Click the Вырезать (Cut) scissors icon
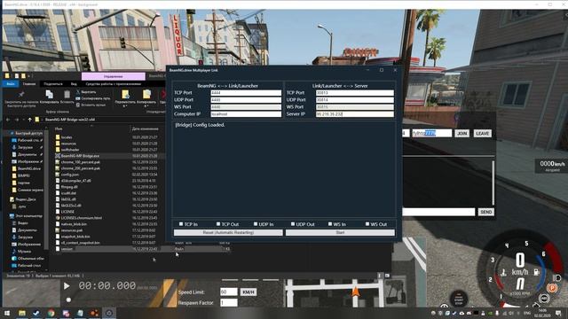The height and width of the screenshot is (319, 568). coord(78,92)
